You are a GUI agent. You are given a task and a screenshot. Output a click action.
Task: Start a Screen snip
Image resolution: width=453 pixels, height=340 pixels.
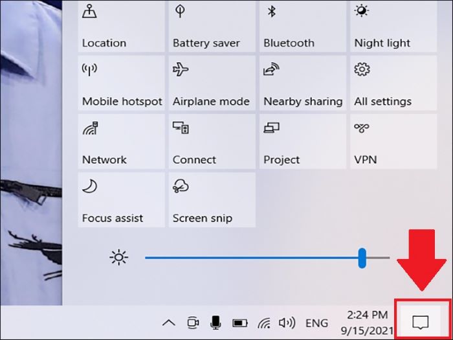point(212,201)
